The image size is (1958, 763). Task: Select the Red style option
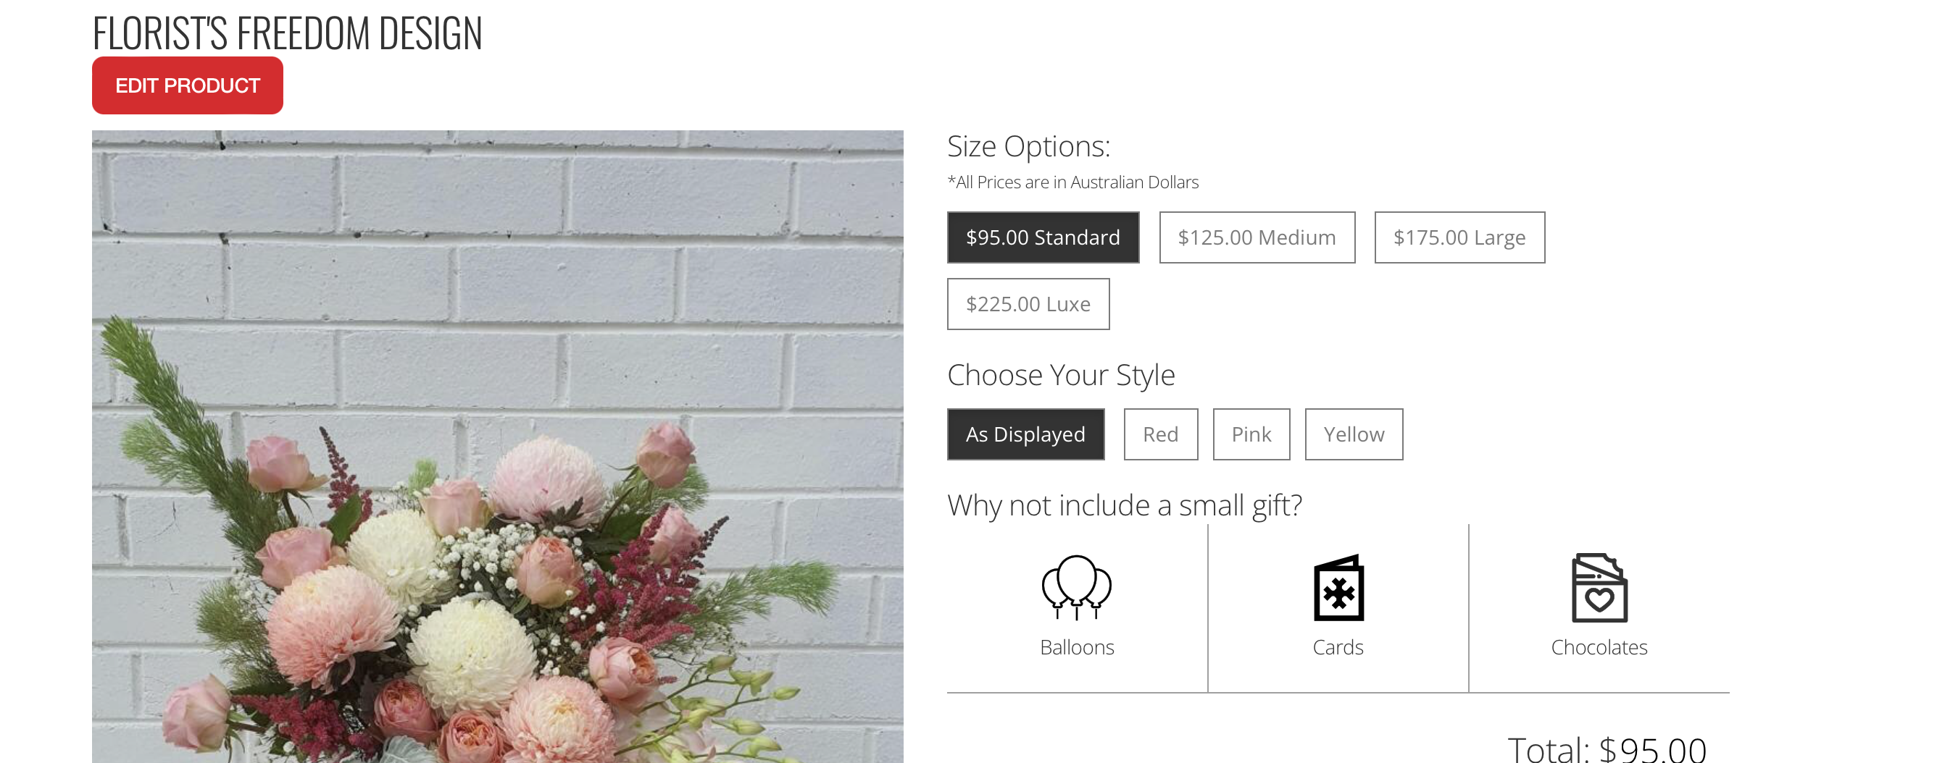coord(1161,434)
